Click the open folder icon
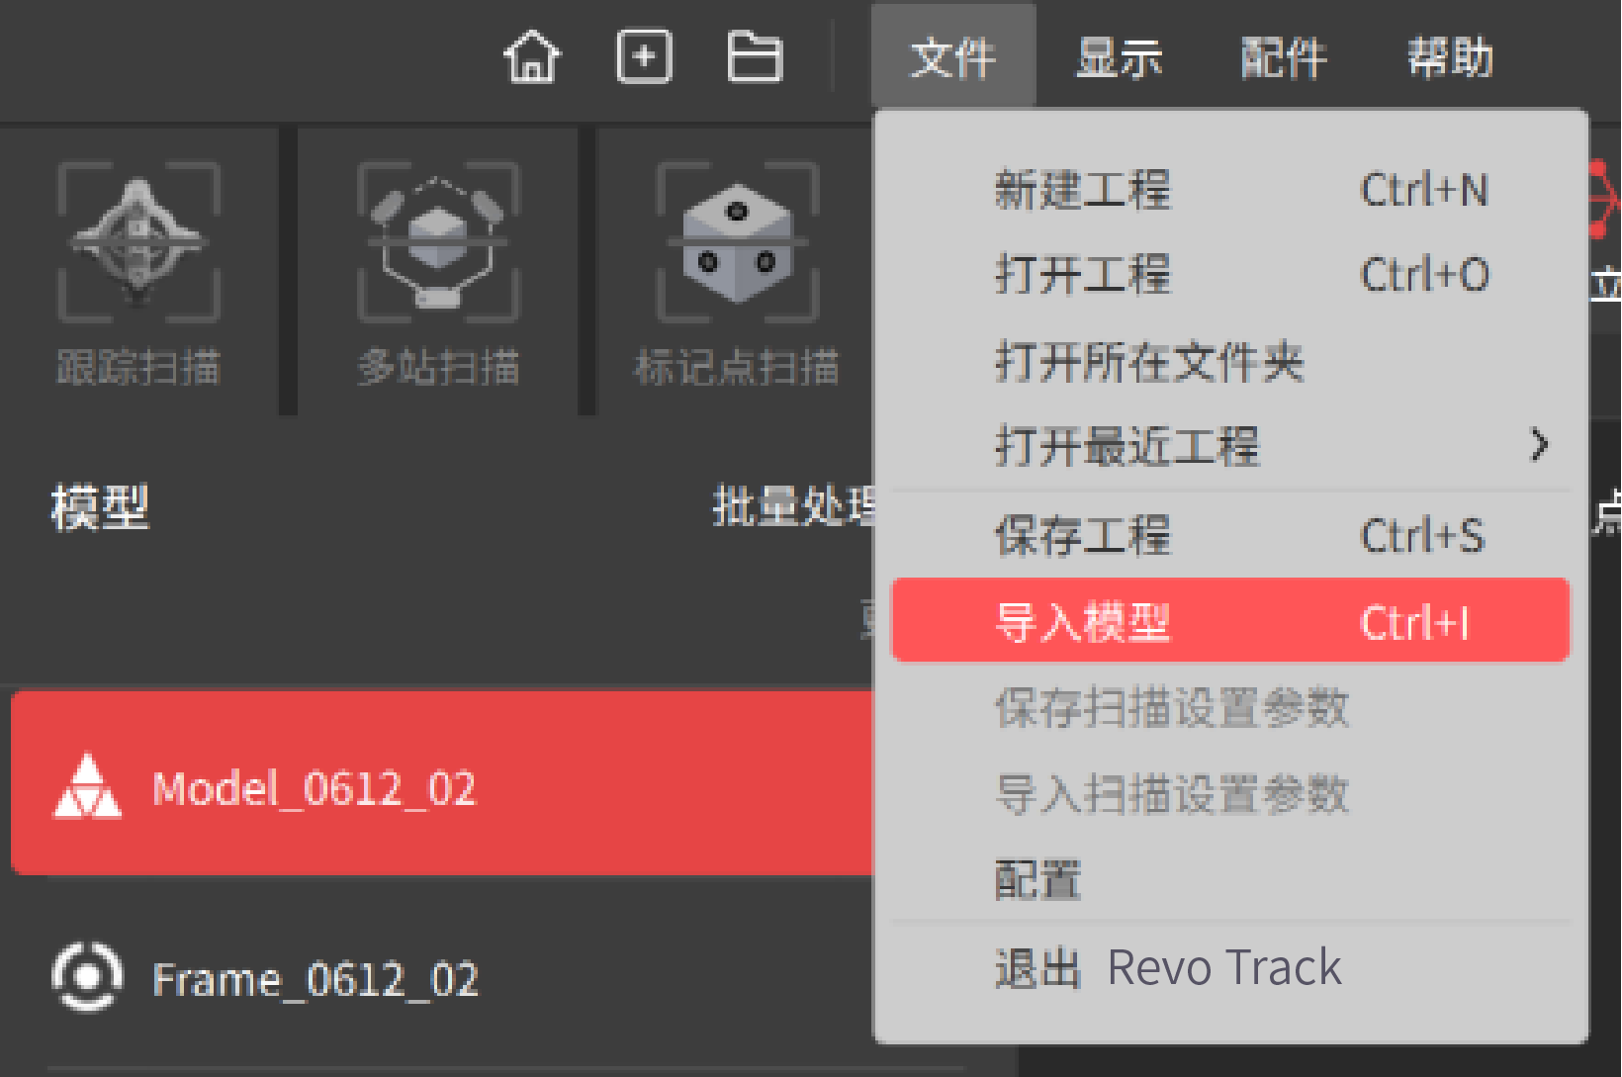 (x=755, y=56)
